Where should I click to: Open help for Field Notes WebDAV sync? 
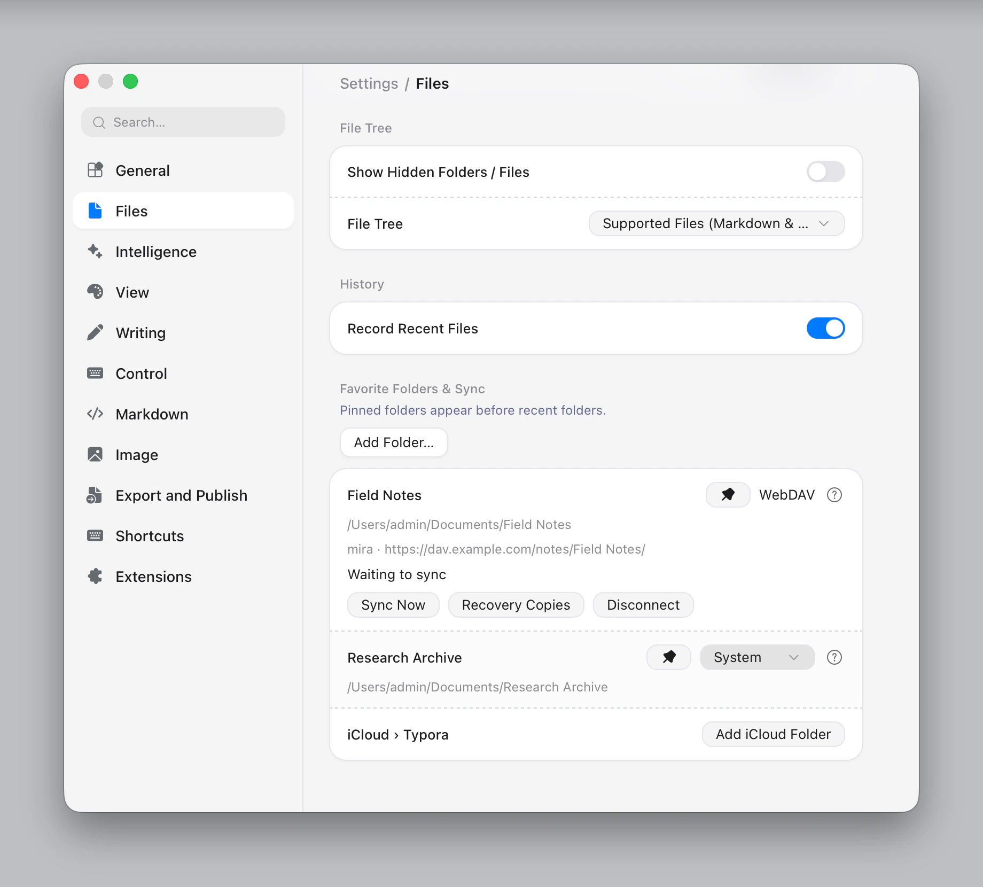click(x=834, y=495)
